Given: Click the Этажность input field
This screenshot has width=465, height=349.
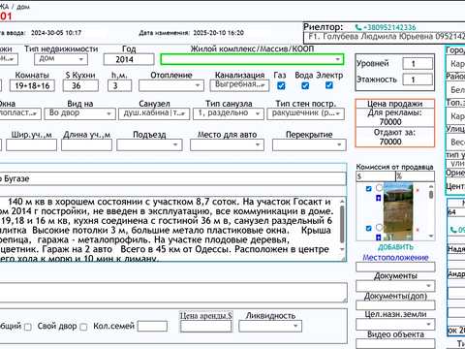Looking at the screenshot, I should 418,79.
